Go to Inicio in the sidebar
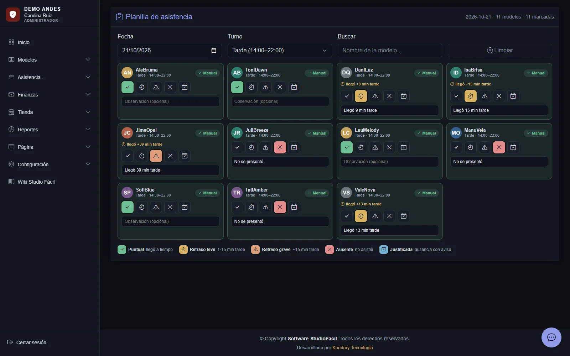Screen dimensions: 570x356 [x=50, y=42]
